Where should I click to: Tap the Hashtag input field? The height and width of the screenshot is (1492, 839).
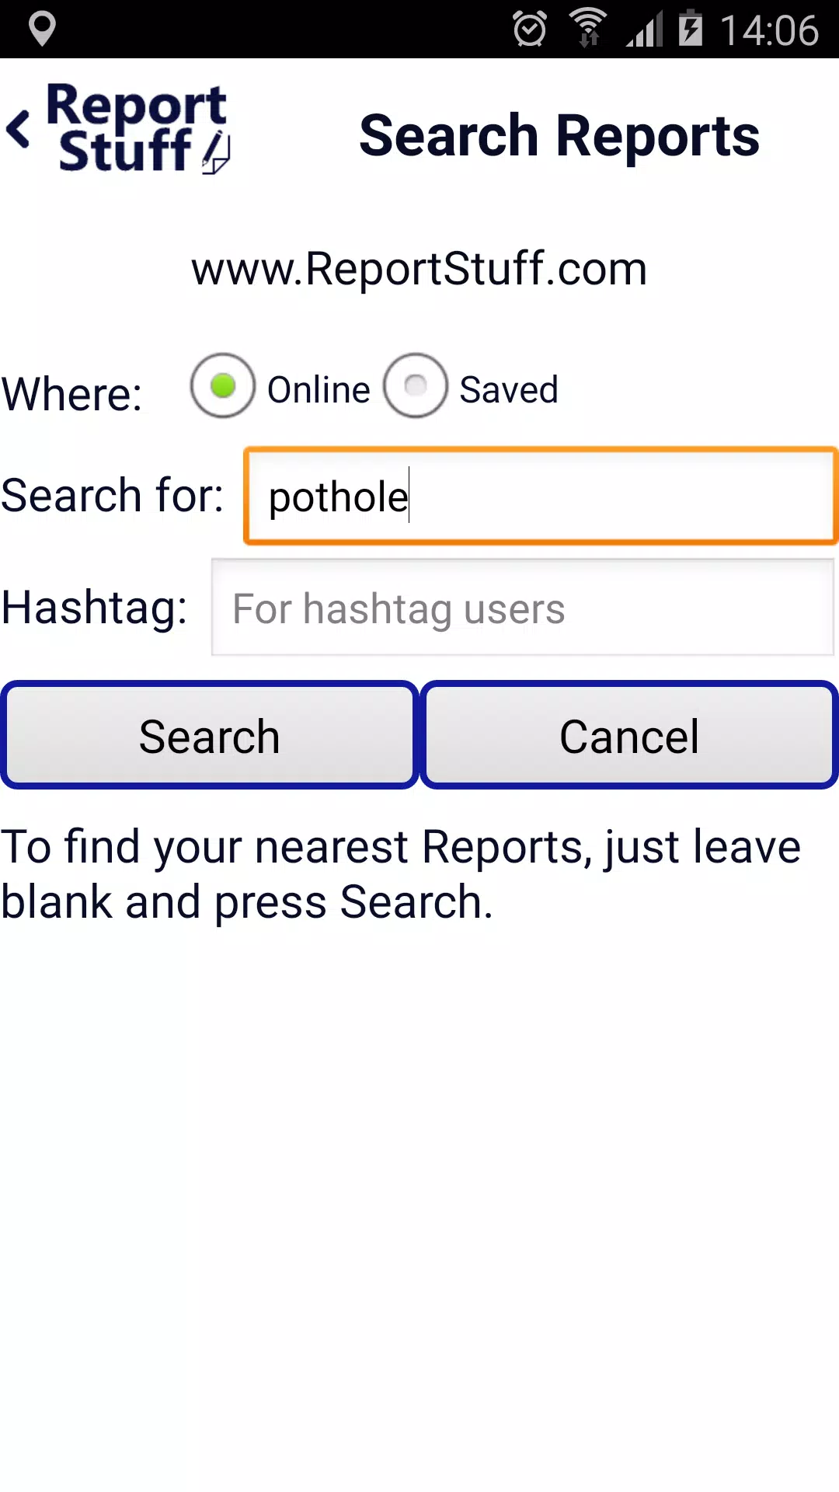coord(523,607)
